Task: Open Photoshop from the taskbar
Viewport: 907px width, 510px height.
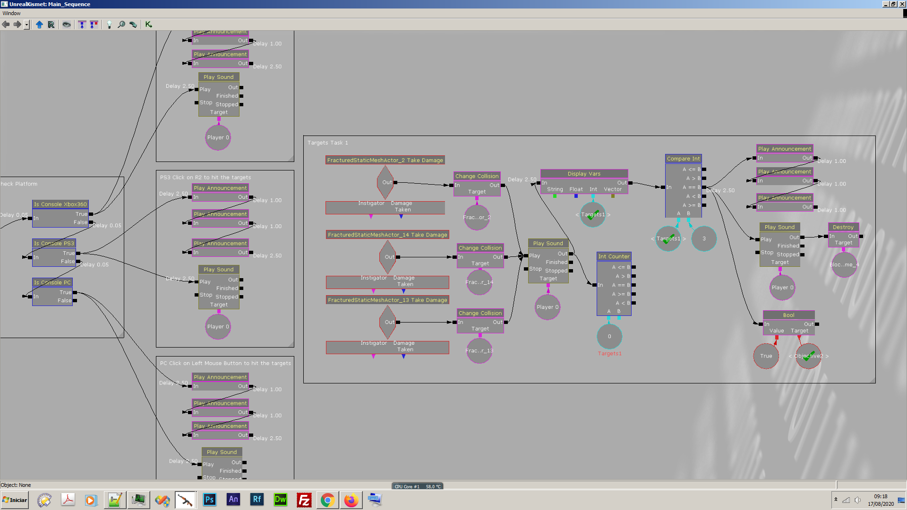Action: coord(209,500)
